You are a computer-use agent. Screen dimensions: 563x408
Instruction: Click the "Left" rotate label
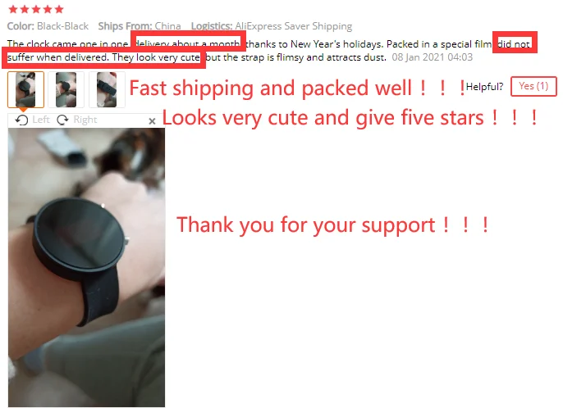pos(41,120)
